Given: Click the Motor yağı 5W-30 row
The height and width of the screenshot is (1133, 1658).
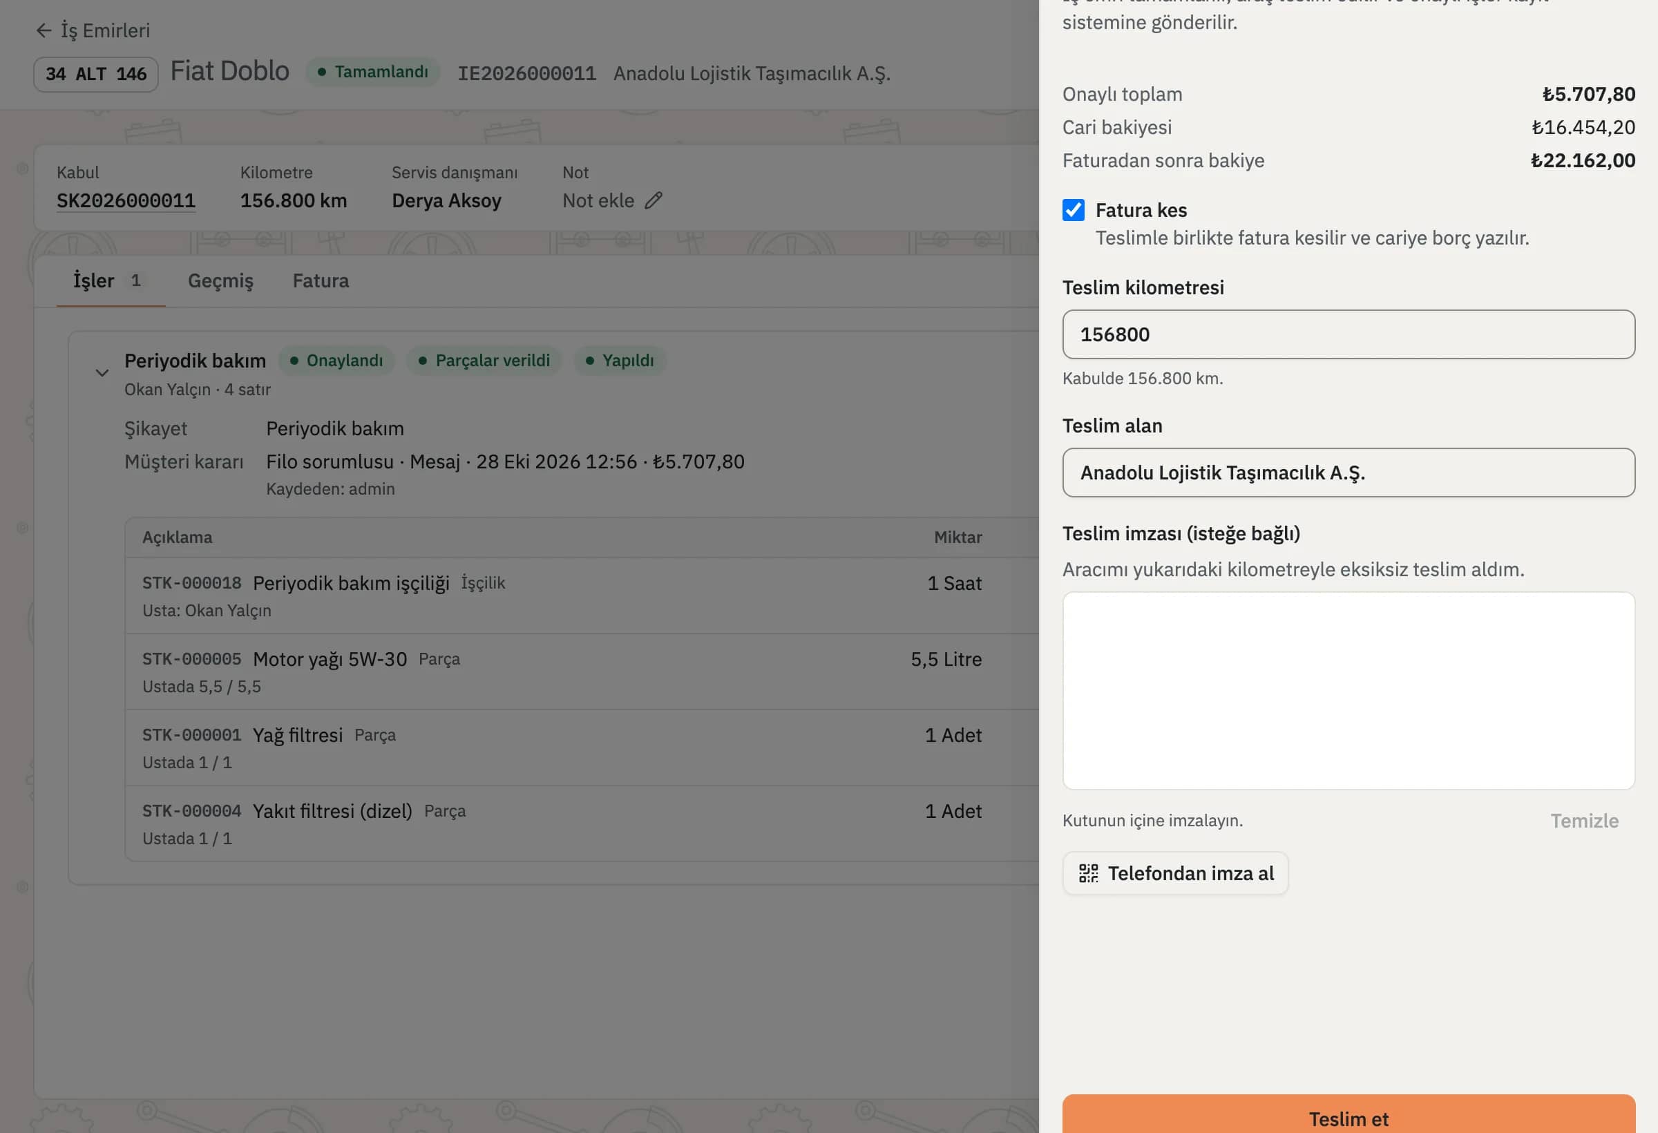Looking at the screenshot, I should 582,672.
